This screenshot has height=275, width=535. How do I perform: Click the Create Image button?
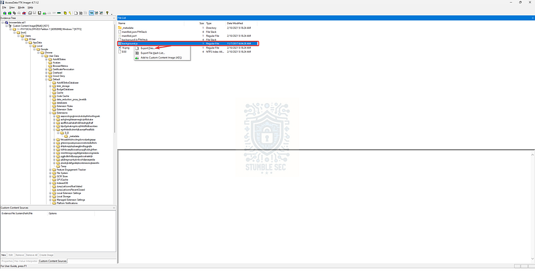[46, 255]
